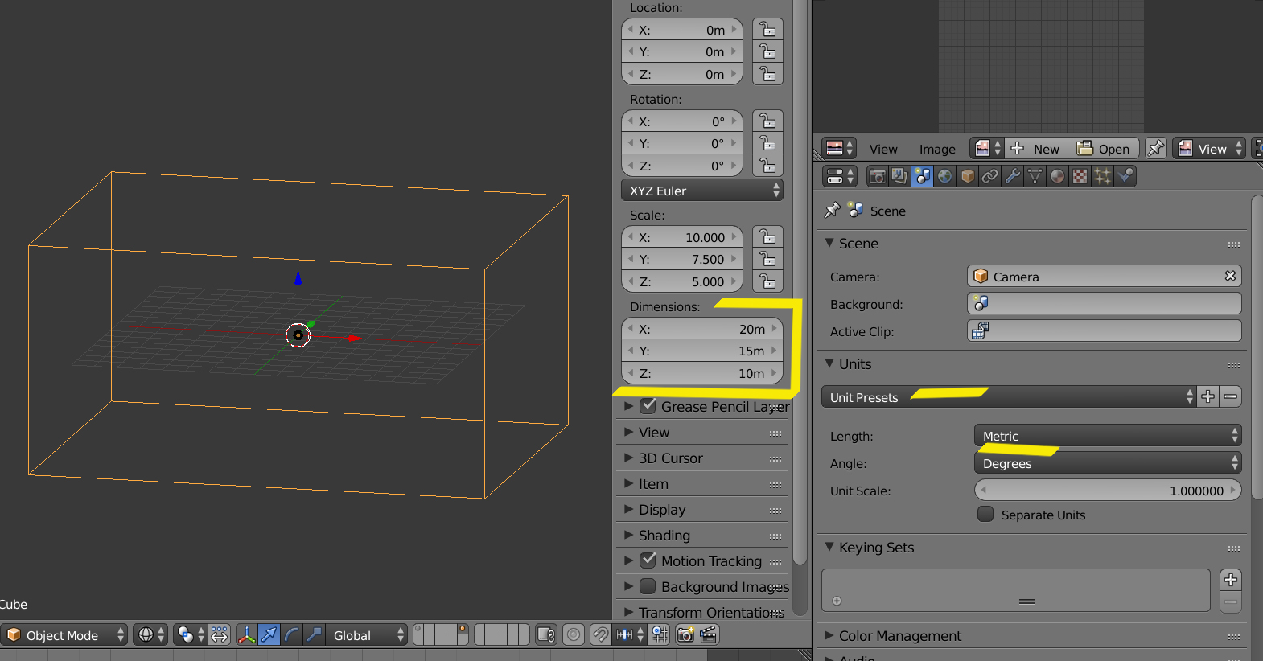Add a unit preset with plus button
1263x661 pixels.
coord(1207,396)
